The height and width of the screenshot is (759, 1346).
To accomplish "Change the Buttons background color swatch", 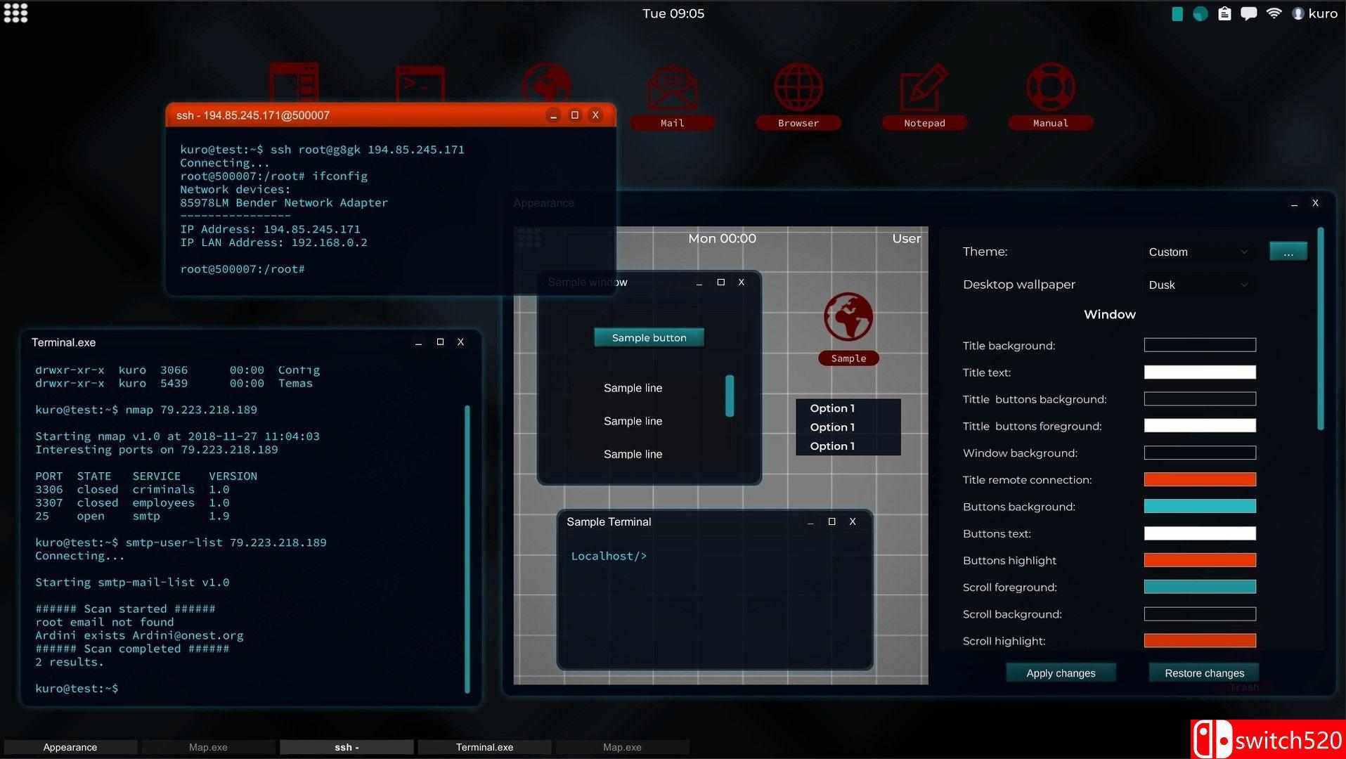I will pos(1200,507).
